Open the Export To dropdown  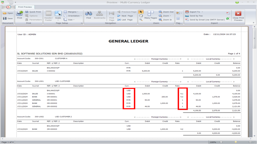click(194, 12)
